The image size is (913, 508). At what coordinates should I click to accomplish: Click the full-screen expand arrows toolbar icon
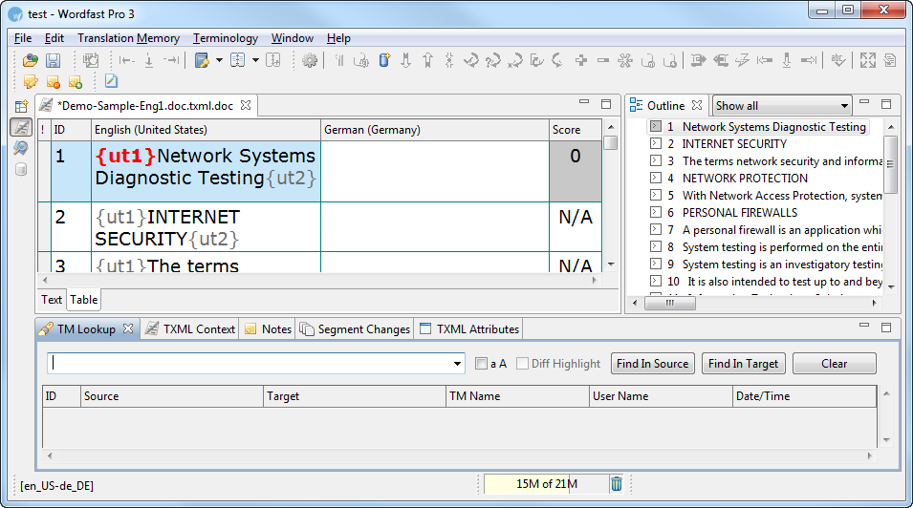[x=867, y=61]
